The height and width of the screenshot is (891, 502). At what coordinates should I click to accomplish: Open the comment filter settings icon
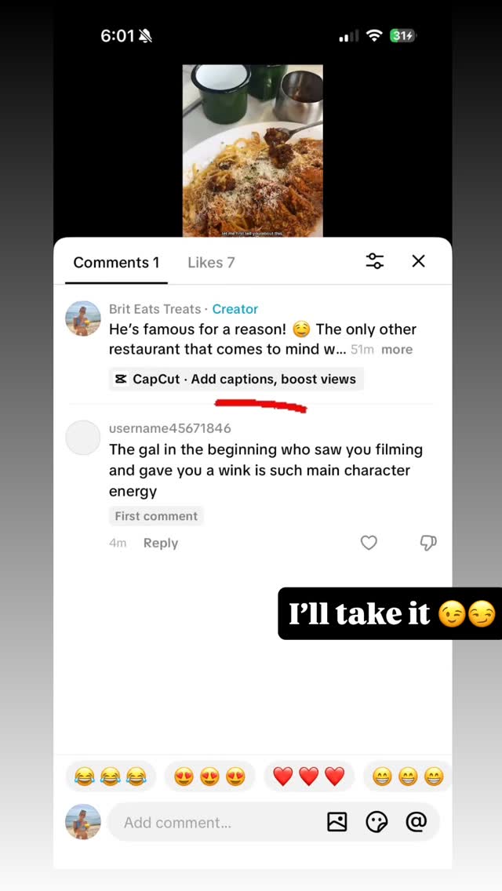[375, 262]
